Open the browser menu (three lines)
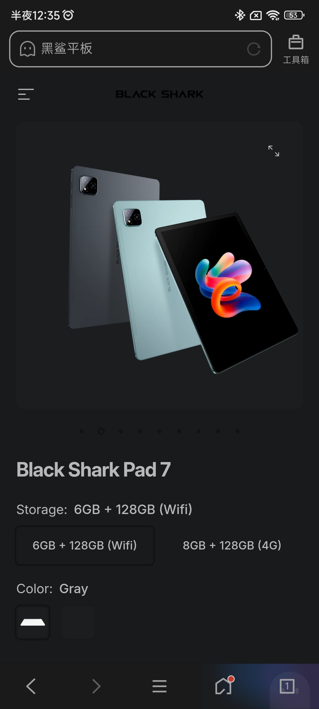The image size is (319, 709). [159, 686]
